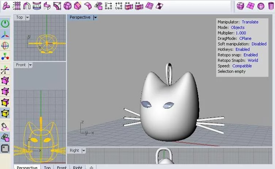This screenshot has height=169, width=275.
Task: Toggle Soft manipulation Disabled setting
Action: pyautogui.click(x=259, y=44)
